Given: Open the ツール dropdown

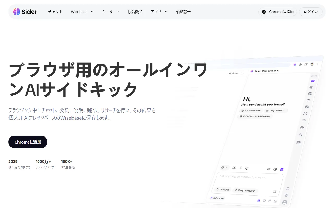Looking at the screenshot, I should coord(110,12).
